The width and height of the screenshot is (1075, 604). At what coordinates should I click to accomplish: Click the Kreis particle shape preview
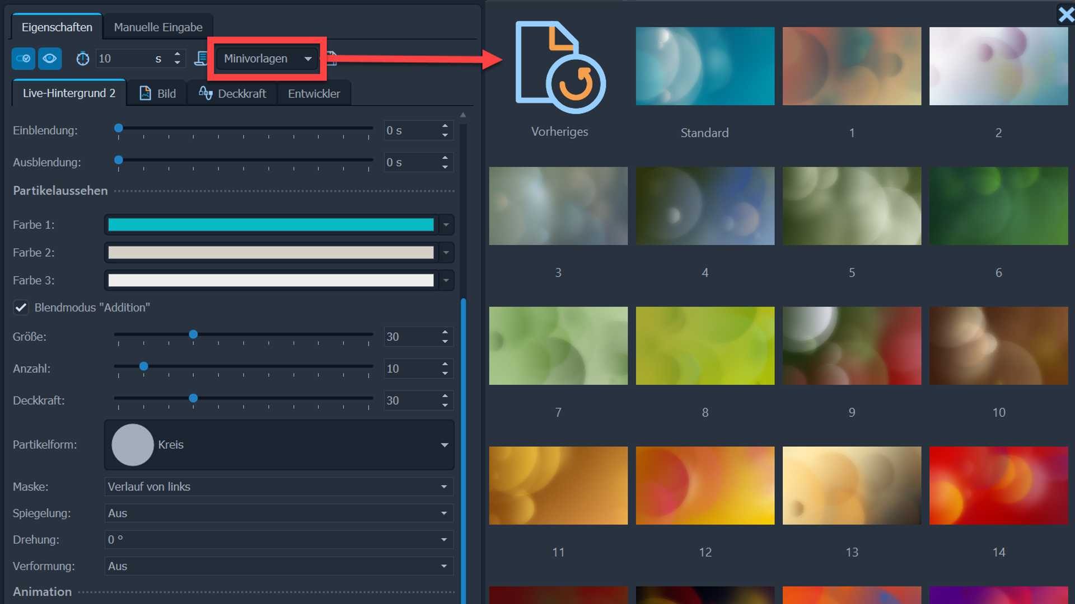[x=133, y=445]
